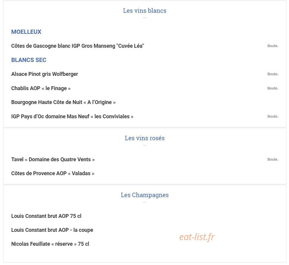Click Boute. label beside les Conviviales
The image size is (289, 265).
[273, 116]
